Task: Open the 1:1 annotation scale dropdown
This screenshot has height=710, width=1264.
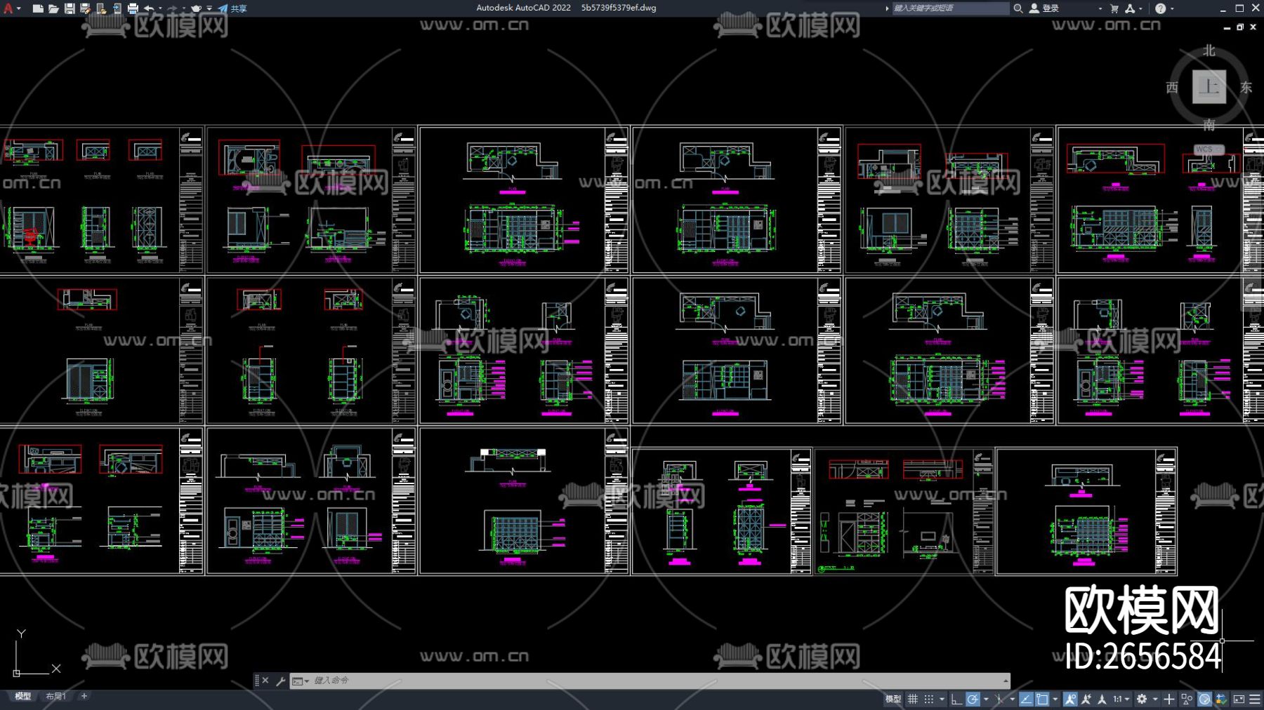Action: coord(1121,699)
